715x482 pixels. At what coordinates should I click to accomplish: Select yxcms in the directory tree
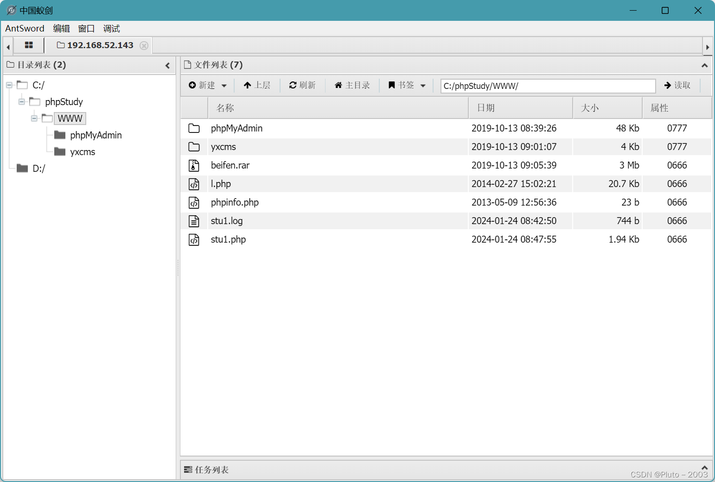pos(83,152)
